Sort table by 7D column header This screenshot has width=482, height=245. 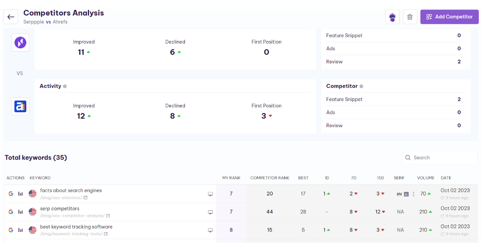pyautogui.click(x=354, y=178)
